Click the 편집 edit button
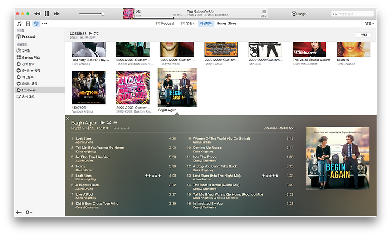Screen dimensions: 391x237 click(364, 35)
